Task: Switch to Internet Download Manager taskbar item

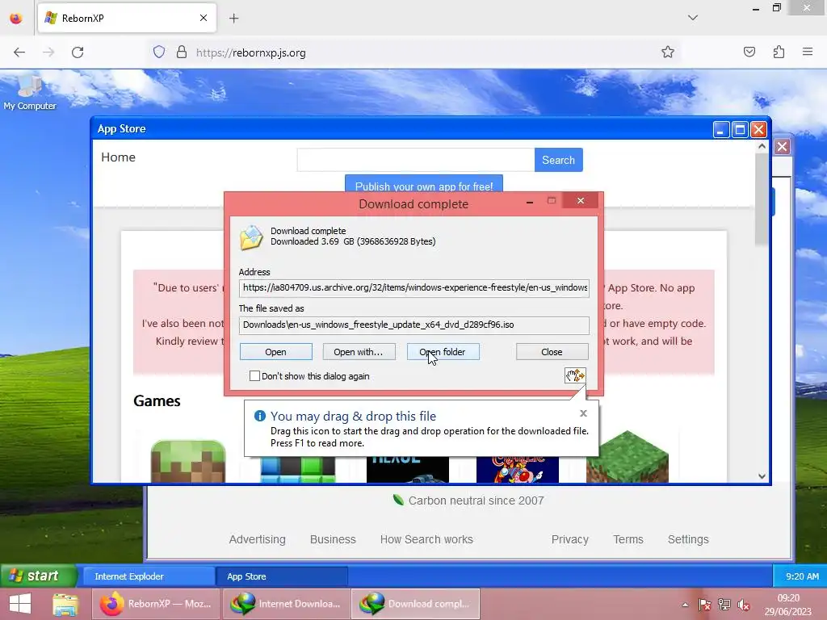Action: click(285, 604)
